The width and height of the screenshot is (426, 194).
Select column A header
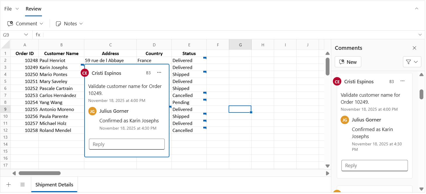tap(25, 45)
